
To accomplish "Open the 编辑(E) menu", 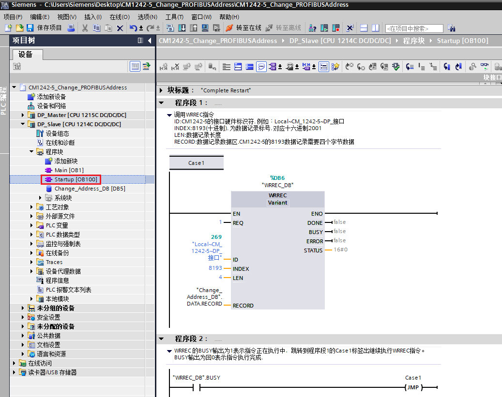I will tap(40, 17).
